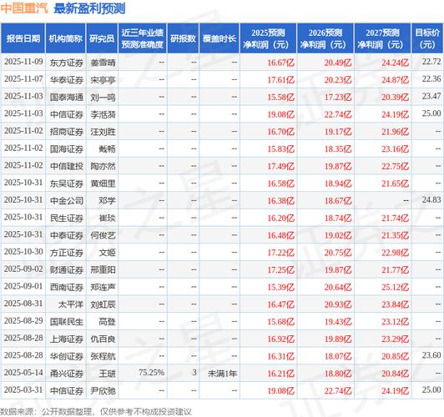Click the 75.25% accuracy value
Viewport: 444px width, 417px height.
point(152,373)
